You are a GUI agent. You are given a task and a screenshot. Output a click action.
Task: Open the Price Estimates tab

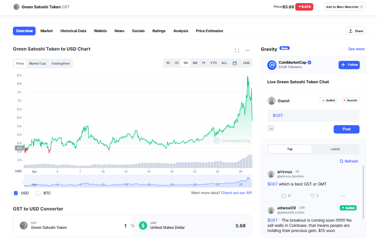[209, 31]
